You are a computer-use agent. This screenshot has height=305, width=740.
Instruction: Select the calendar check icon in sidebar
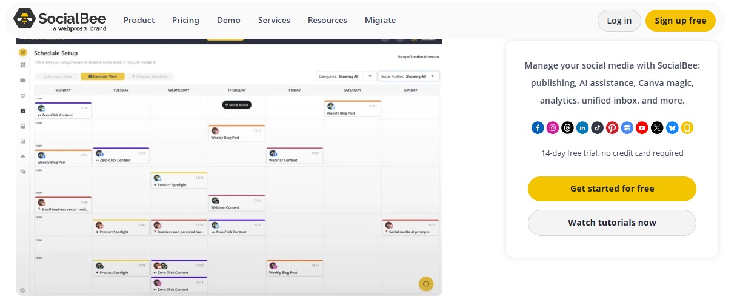point(23,111)
